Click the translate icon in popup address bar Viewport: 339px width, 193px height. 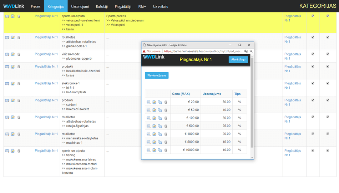tap(246, 51)
